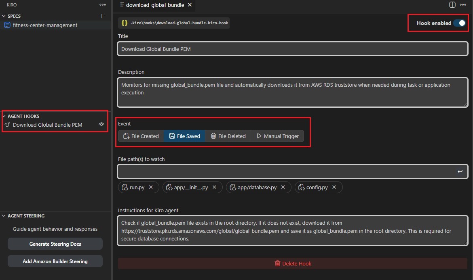
Task: Collapse the AGENT HOOKS section
Action: click(4, 116)
